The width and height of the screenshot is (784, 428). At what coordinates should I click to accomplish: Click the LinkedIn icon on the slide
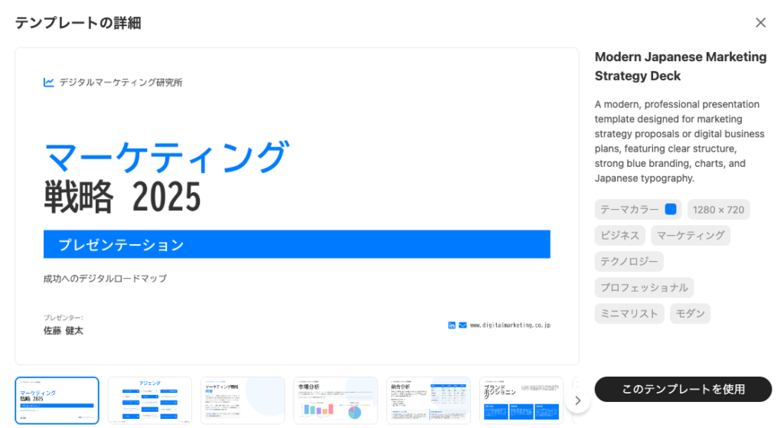pyautogui.click(x=452, y=325)
